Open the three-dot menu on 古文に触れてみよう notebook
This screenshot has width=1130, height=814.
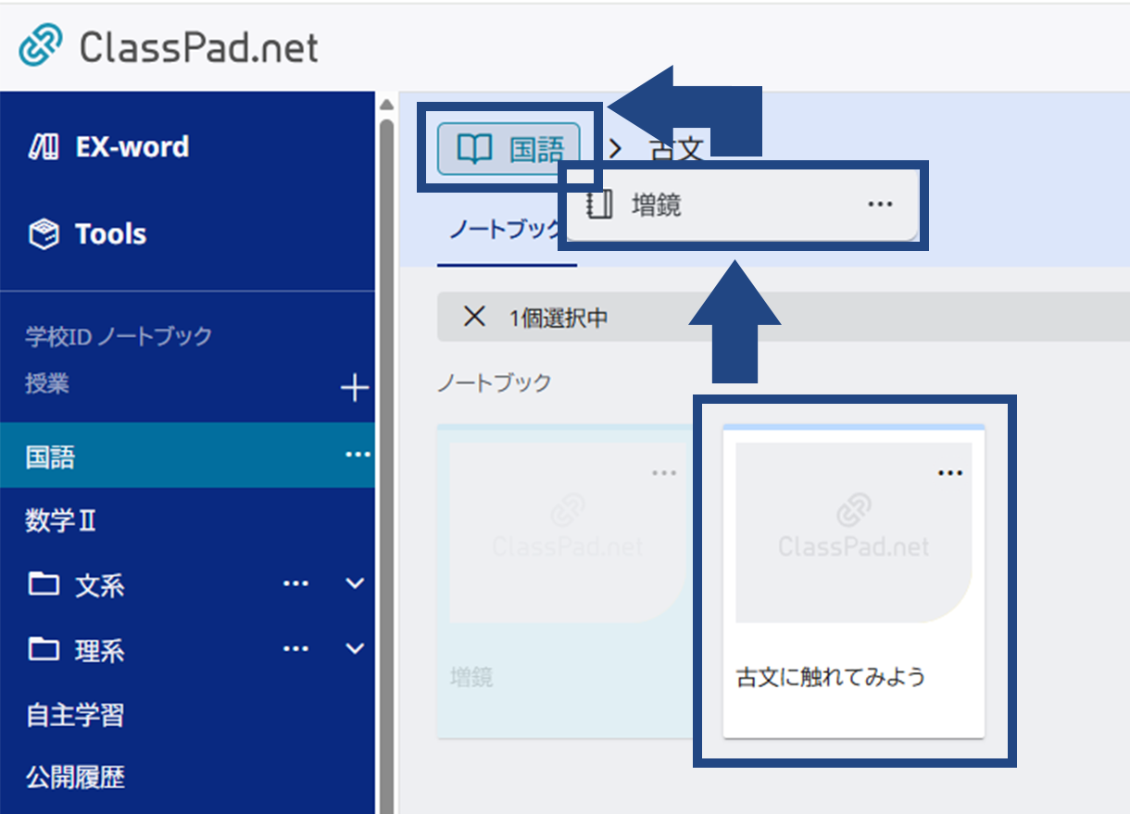[x=950, y=472]
